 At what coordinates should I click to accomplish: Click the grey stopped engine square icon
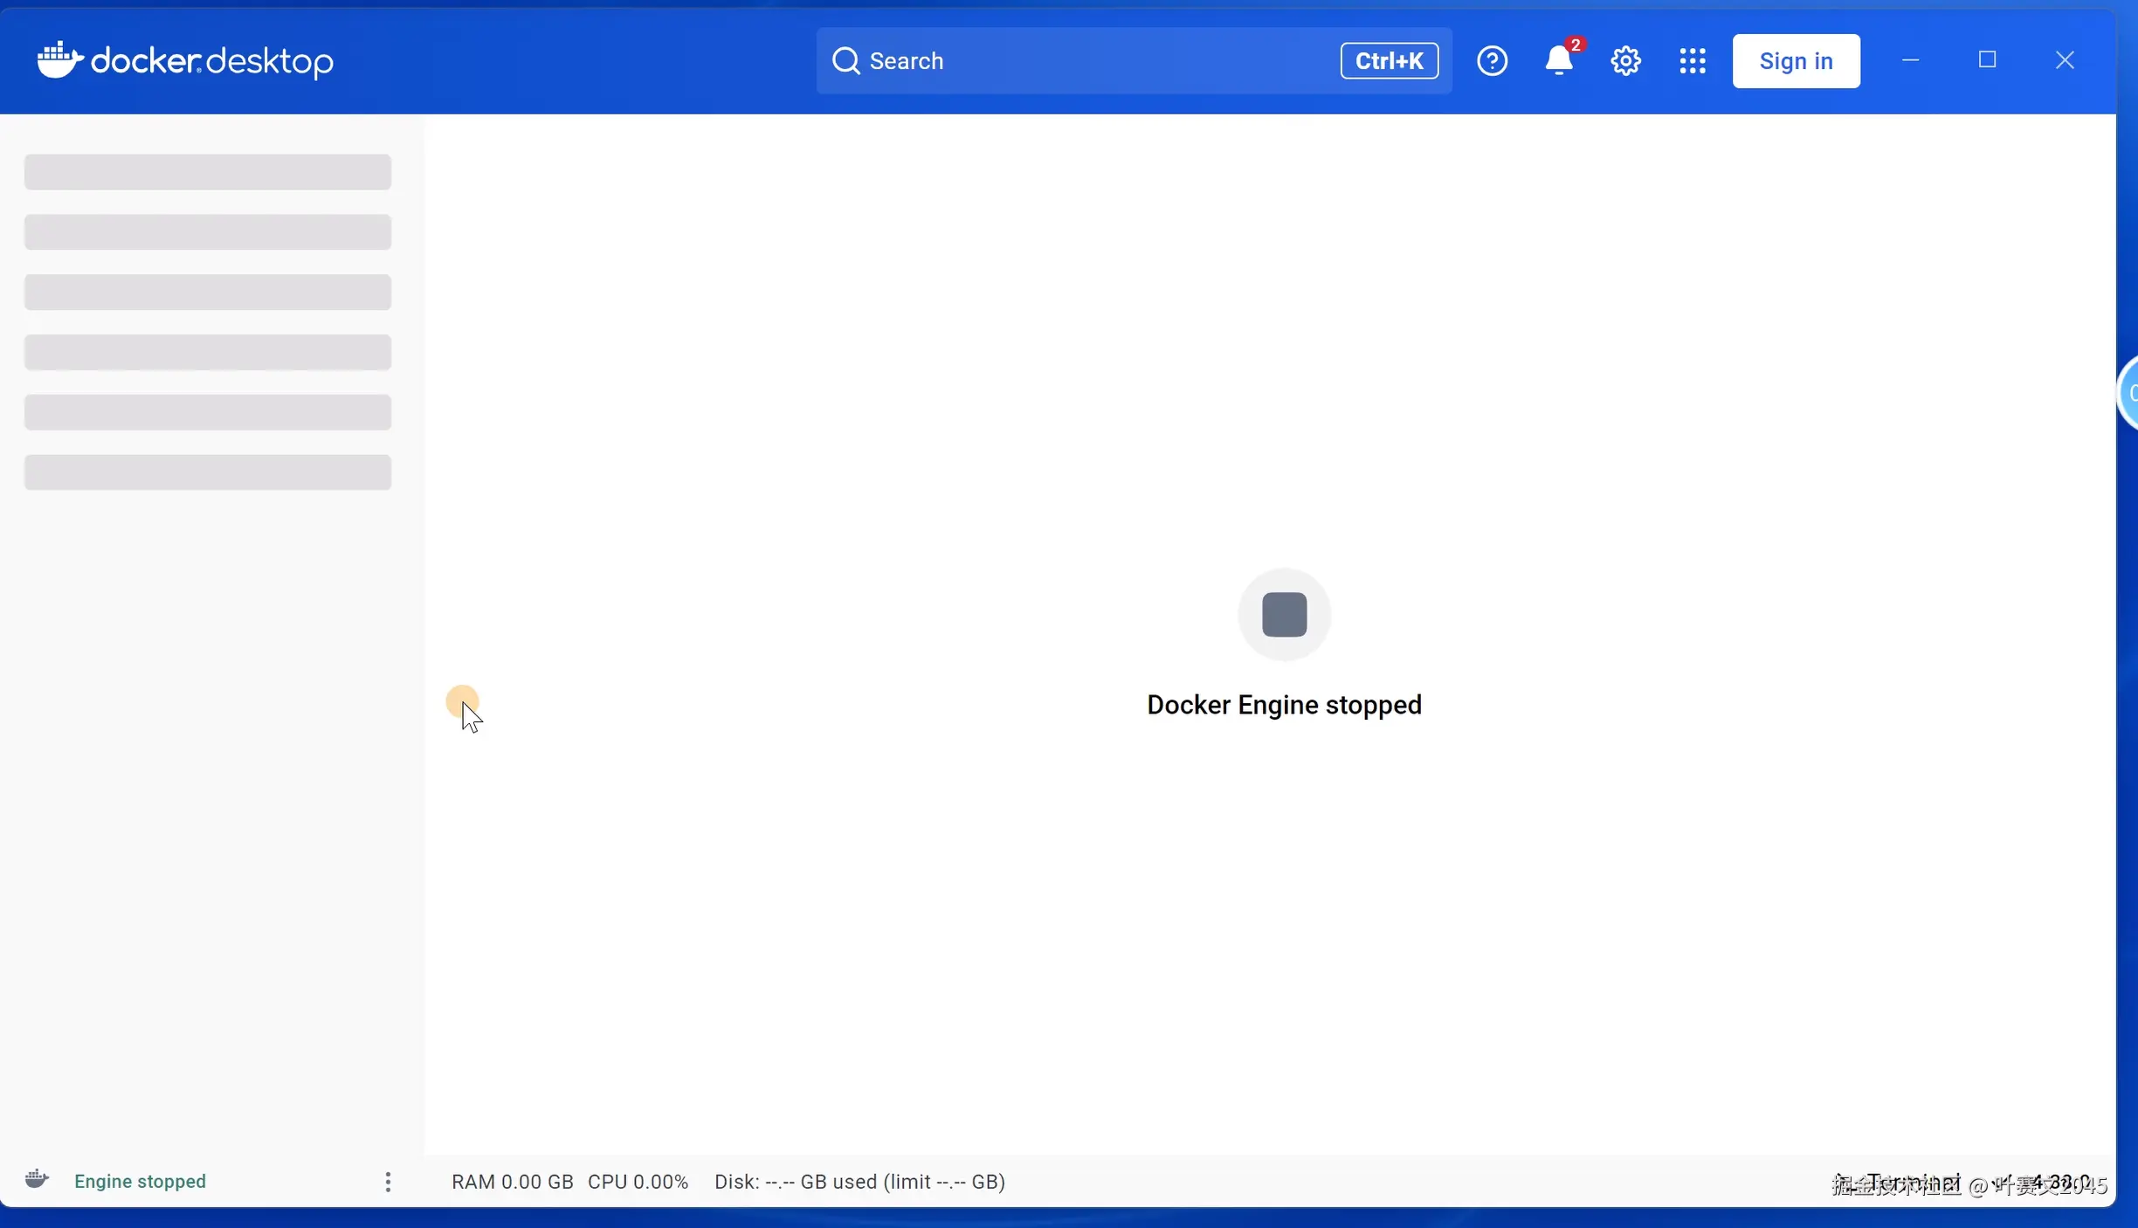(x=1284, y=614)
